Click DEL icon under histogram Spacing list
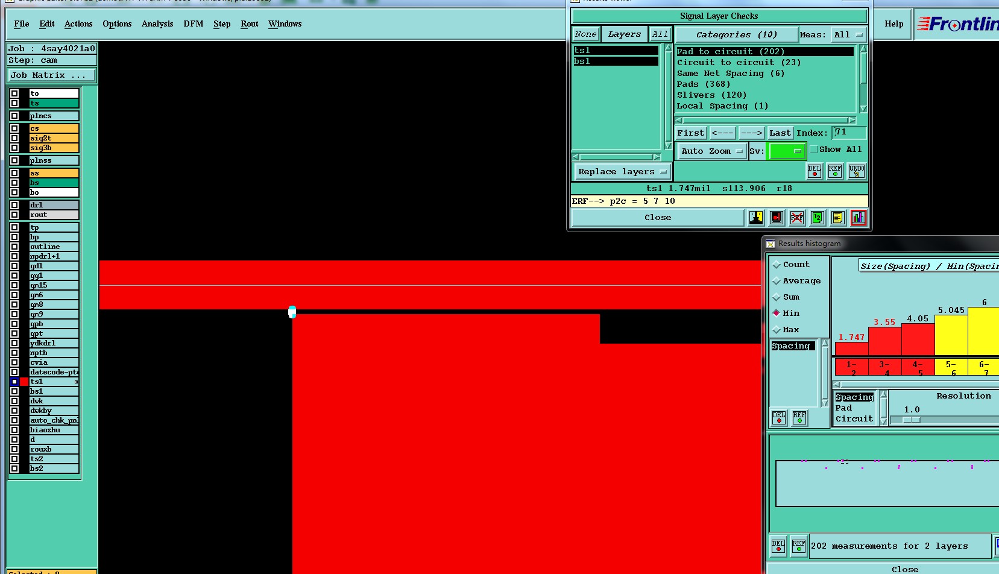The width and height of the screenshot is (999, 574). (x=779, y=417)
